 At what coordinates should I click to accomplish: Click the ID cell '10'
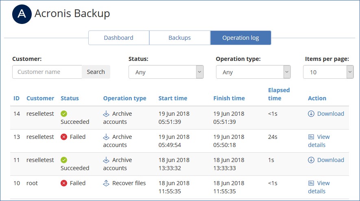pyautogui.click(x=17, y=183)
